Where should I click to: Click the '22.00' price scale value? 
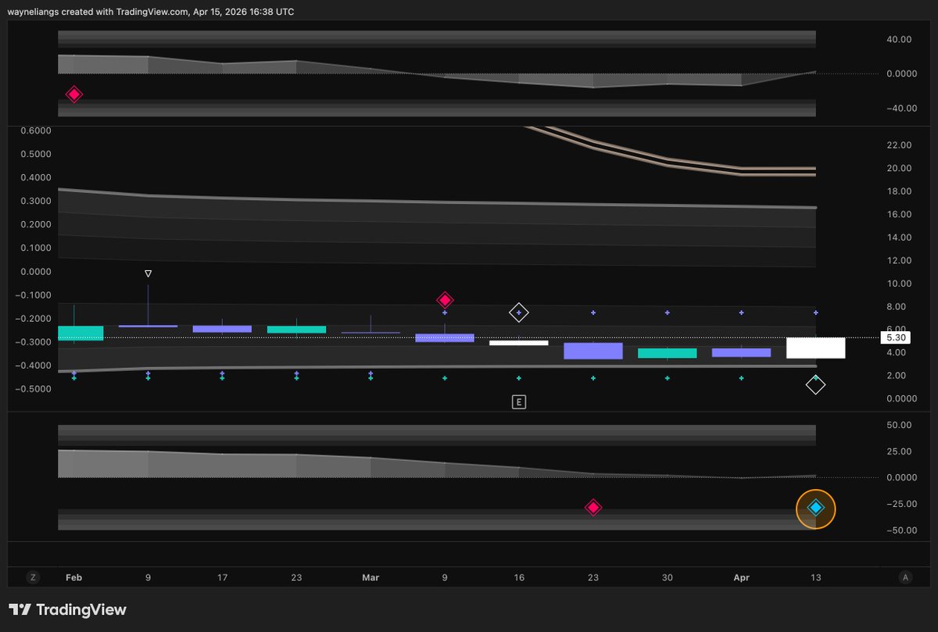pos(900,145)
